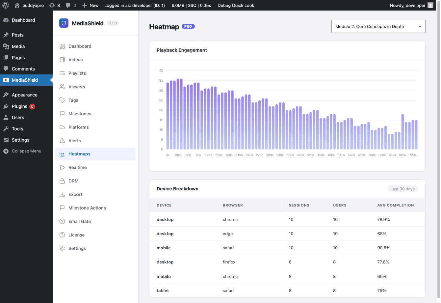This screenshot has height=303, width=441.
Task: Click the PRO badge next to Heatmap
Action: [x=188, y=26]
